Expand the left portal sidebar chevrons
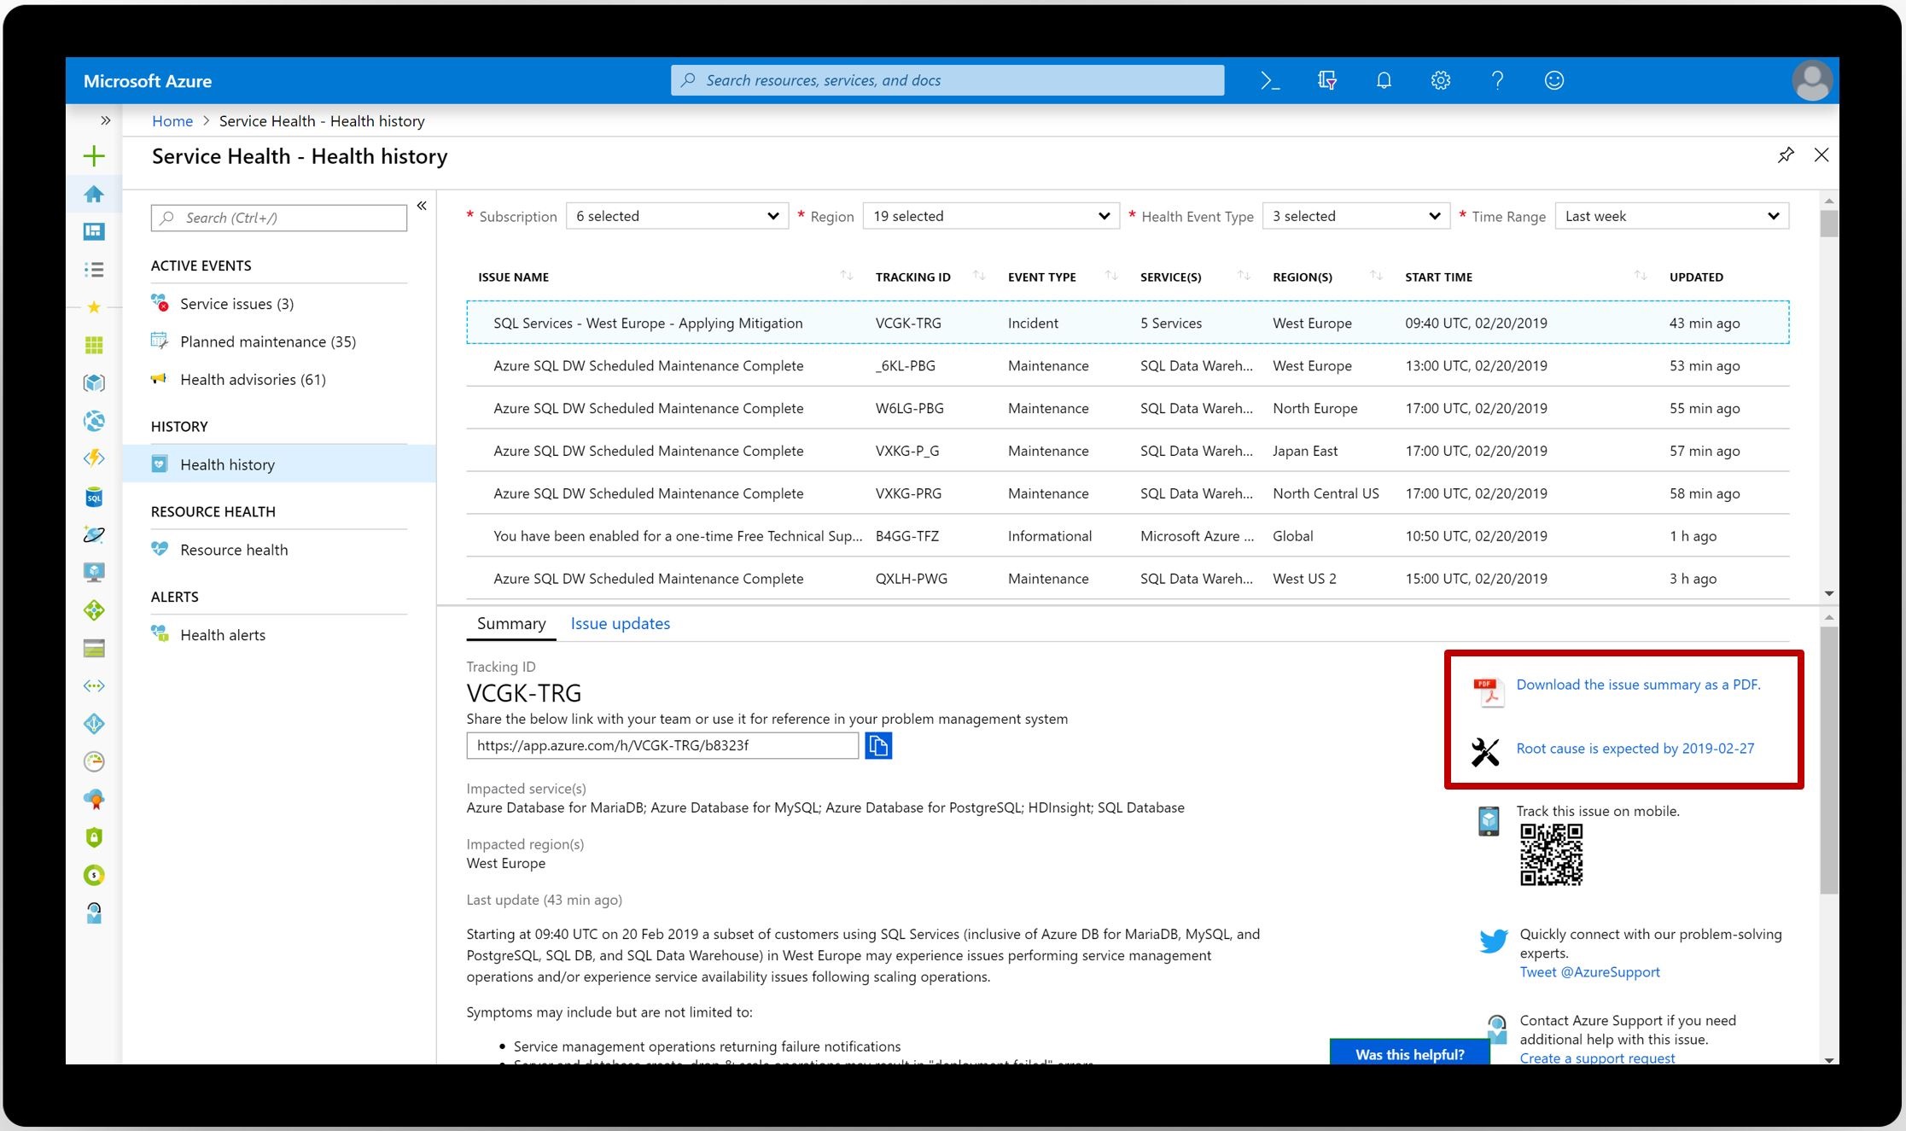1906x1131 pixels. coord(105,120)
